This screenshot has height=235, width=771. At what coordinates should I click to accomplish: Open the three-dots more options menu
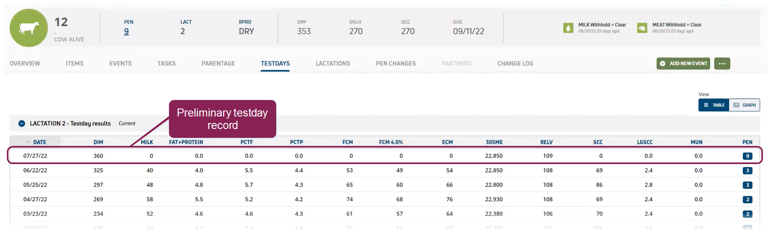click(722, 64)
